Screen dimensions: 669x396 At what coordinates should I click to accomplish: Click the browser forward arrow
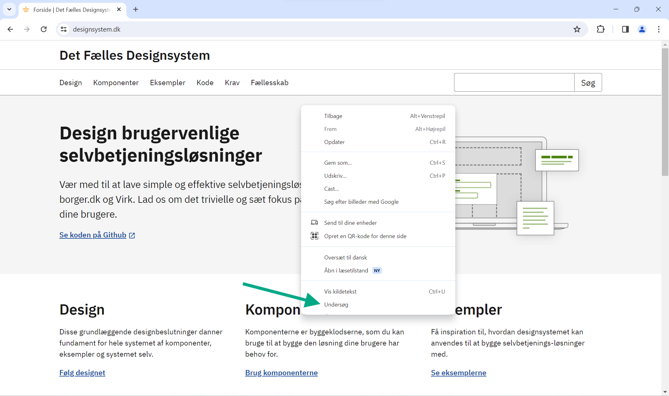click(27, 29)
